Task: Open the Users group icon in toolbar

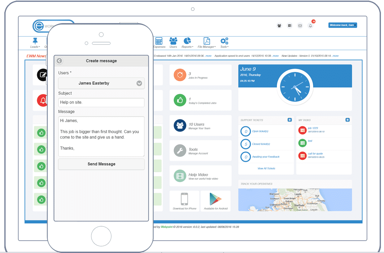Action: coord(173,41)
